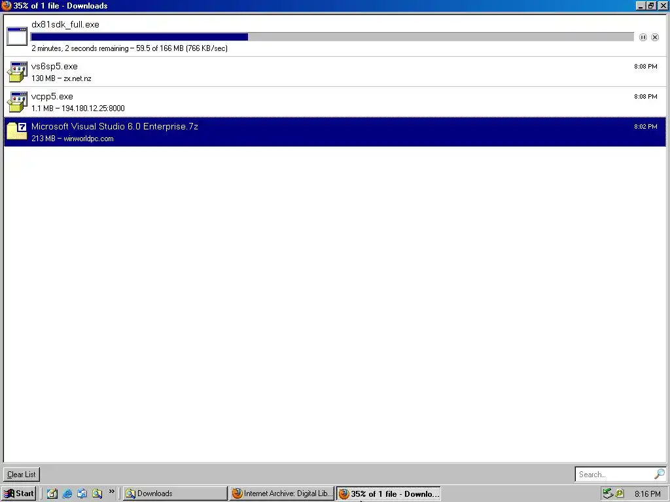670x502 pixels.
Task: Click the 8:08 PM time for vs6sp5.exe
Action: coord(646,66)
